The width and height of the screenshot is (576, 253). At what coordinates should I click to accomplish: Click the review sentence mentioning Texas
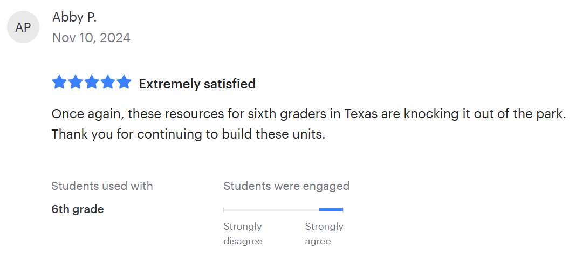point(308,114)
